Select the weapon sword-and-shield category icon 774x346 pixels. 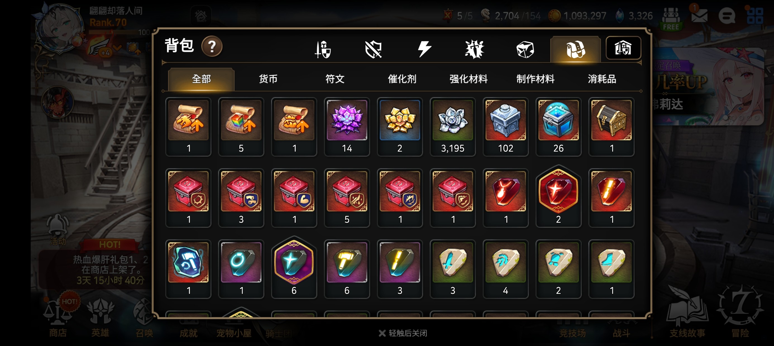click(x=323, y=49)
